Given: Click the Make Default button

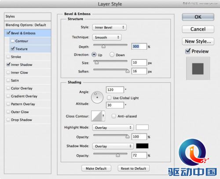Looking at the screenshot, I should point(96,168).
